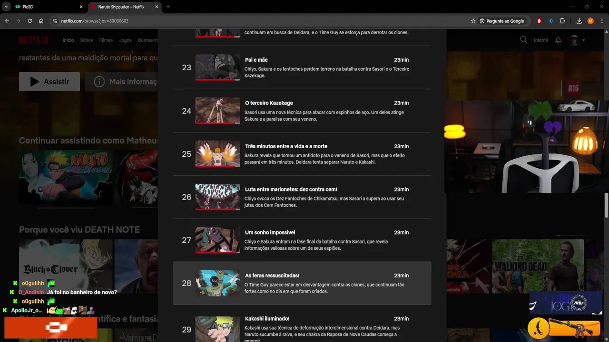Open Chrome three-dot menu
Screen dimensions: 609x342
point(602,21)
